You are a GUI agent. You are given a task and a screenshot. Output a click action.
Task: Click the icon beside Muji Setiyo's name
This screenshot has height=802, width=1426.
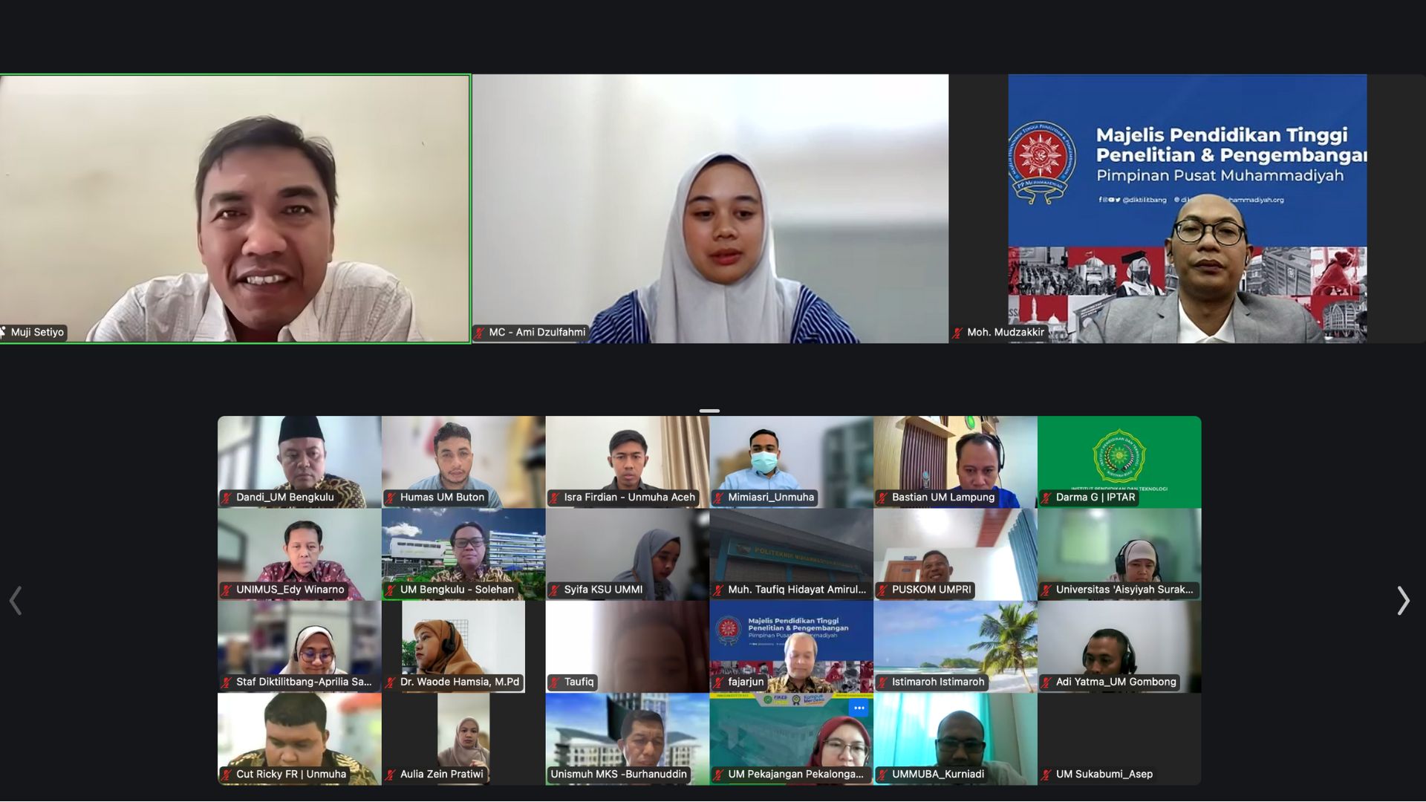3,333
